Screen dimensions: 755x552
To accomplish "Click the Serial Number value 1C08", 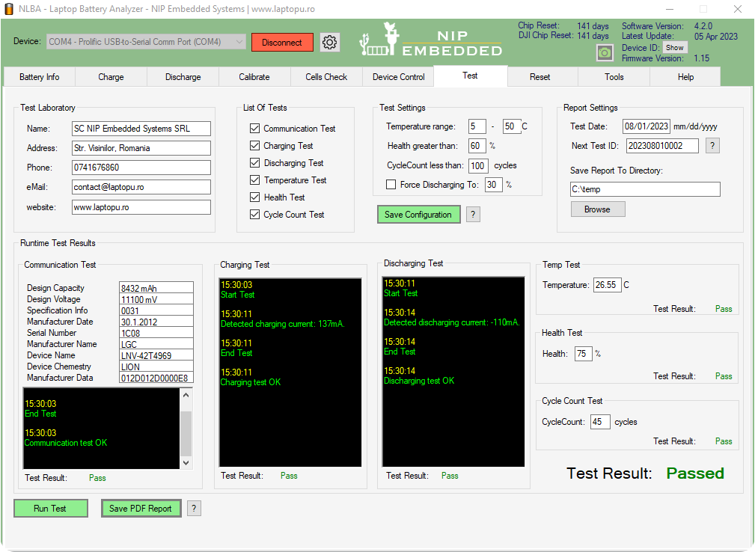I will 156,333.
